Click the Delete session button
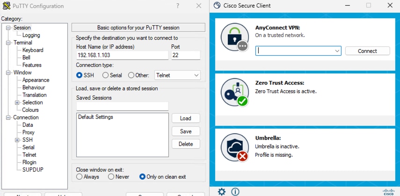 pos(186,144)
